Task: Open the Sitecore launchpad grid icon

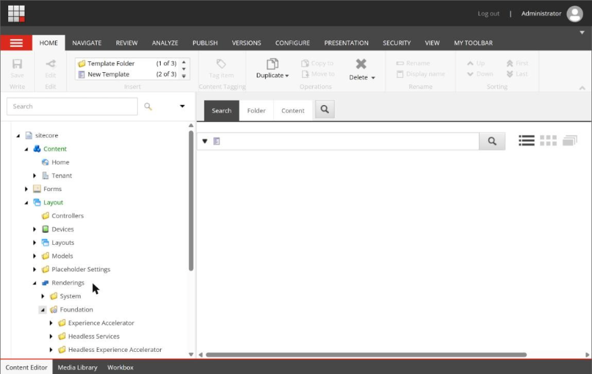Action: coord(16,13)
